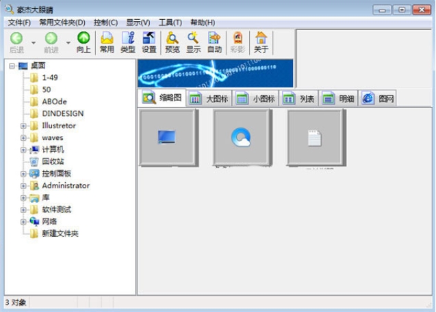The image size is (436, 312).
Task: Select the 桌面 desktop tree item
Action: point(38,66)
